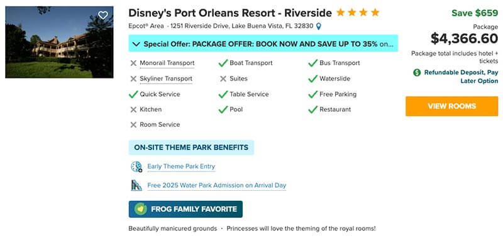This screenshot has height=241, width=503.
Task: Select the On-Site Theme Park Benefits header
Action: click(191, 147)
